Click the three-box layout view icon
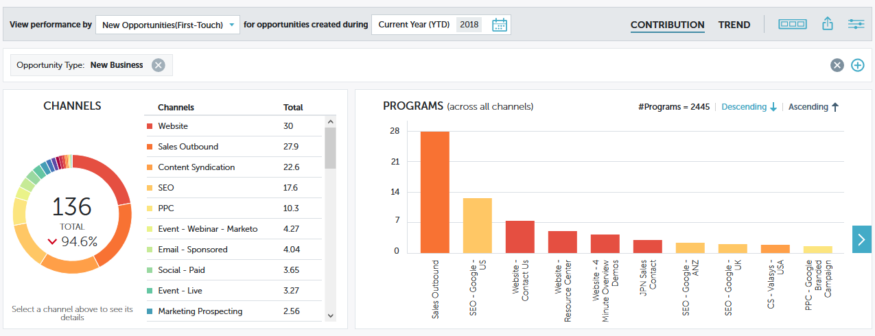The height and width of the screenshot is (336, 875). click(x=793, y=24)
